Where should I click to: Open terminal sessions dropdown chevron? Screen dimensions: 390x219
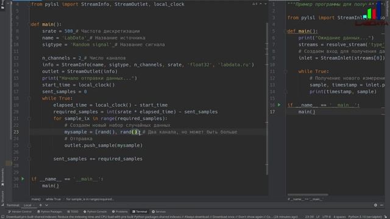(x=46, y=206)
